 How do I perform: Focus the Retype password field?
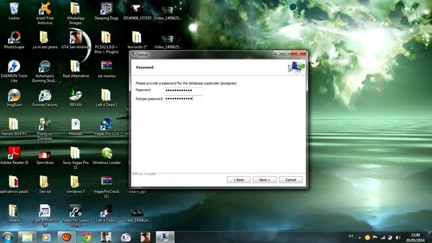tap(184, 99)
